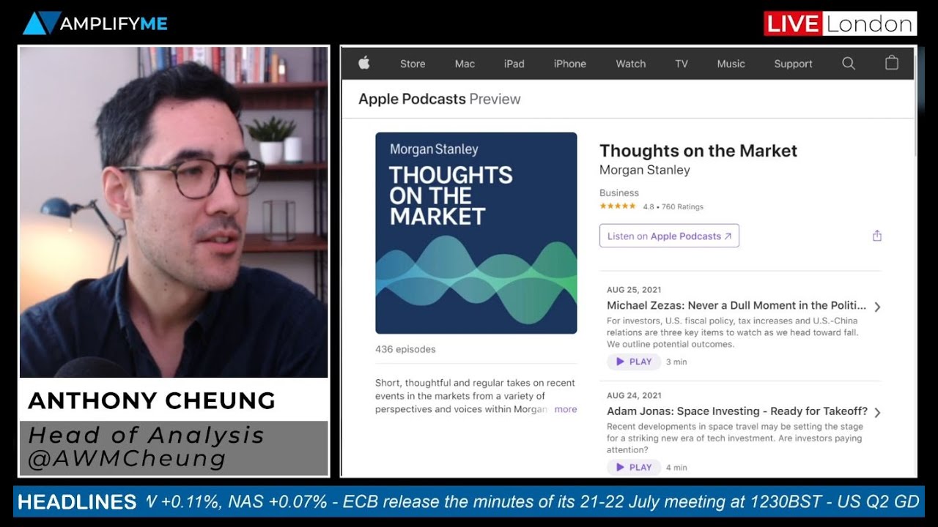Image resolution: width=938 pixels, height=527 pixels.
Task: Click the Business category label
Action: [619, 193]
